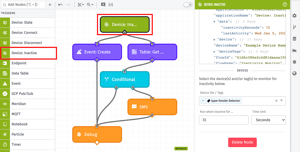Click the "applicationName" JSON entry
Image resolution: width=300 pixels, height=152 pixels.
pyautogui.click(x=249, y=15)
